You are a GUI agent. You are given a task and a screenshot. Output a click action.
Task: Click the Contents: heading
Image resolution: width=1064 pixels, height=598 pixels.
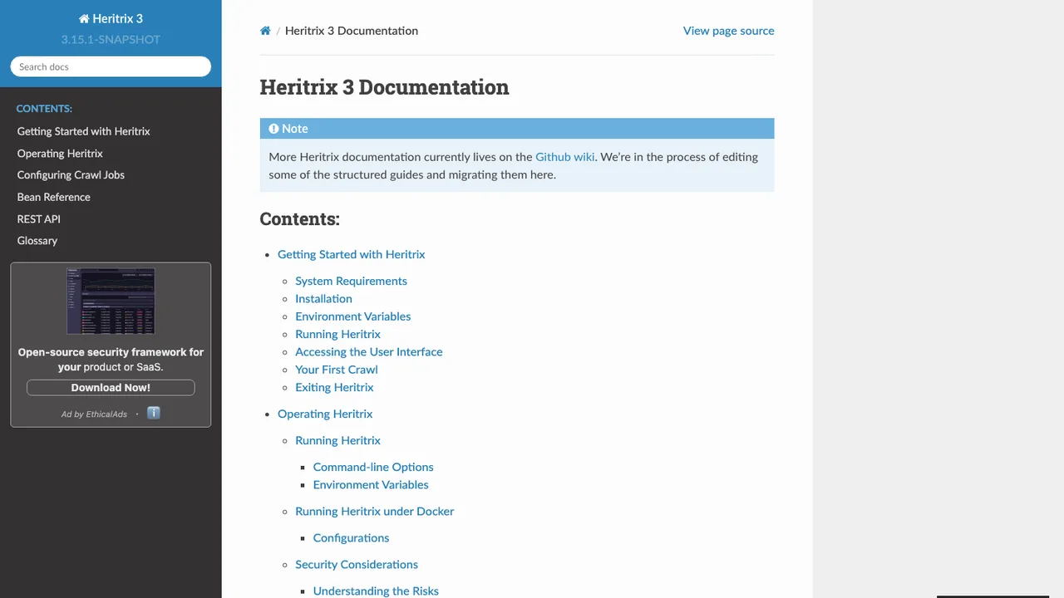(x=299, y=219)
